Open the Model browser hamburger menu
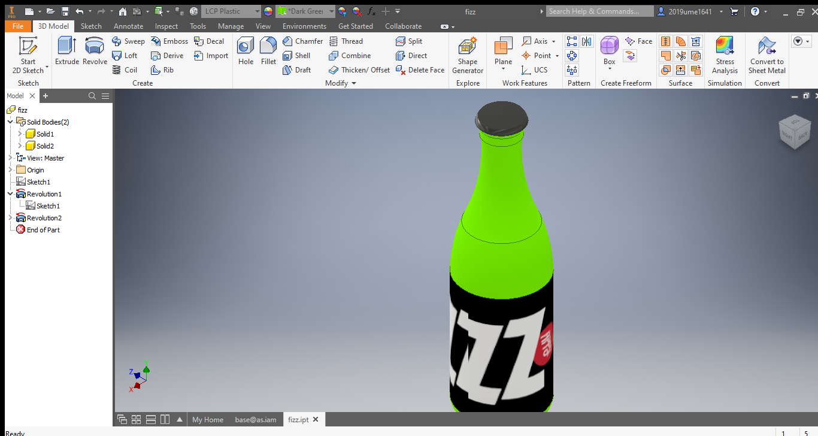818x436 pixels. [x=105, y=96]
